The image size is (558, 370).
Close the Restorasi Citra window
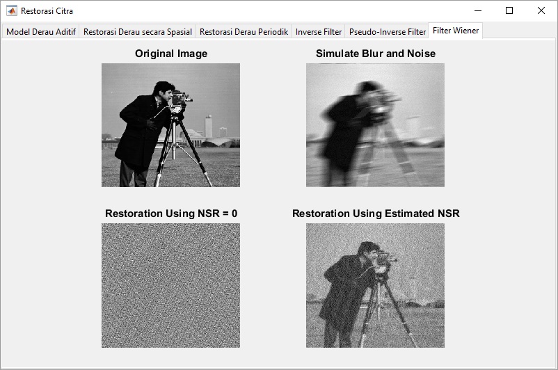point(541,11)
